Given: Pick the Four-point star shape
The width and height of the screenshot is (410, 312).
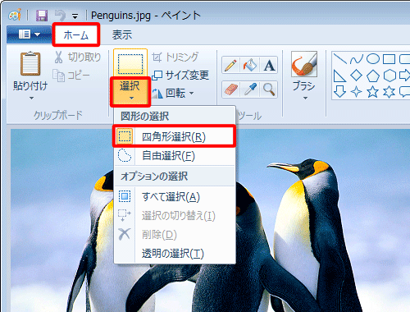Looking at the screenshot, I should tap(357, 92).
